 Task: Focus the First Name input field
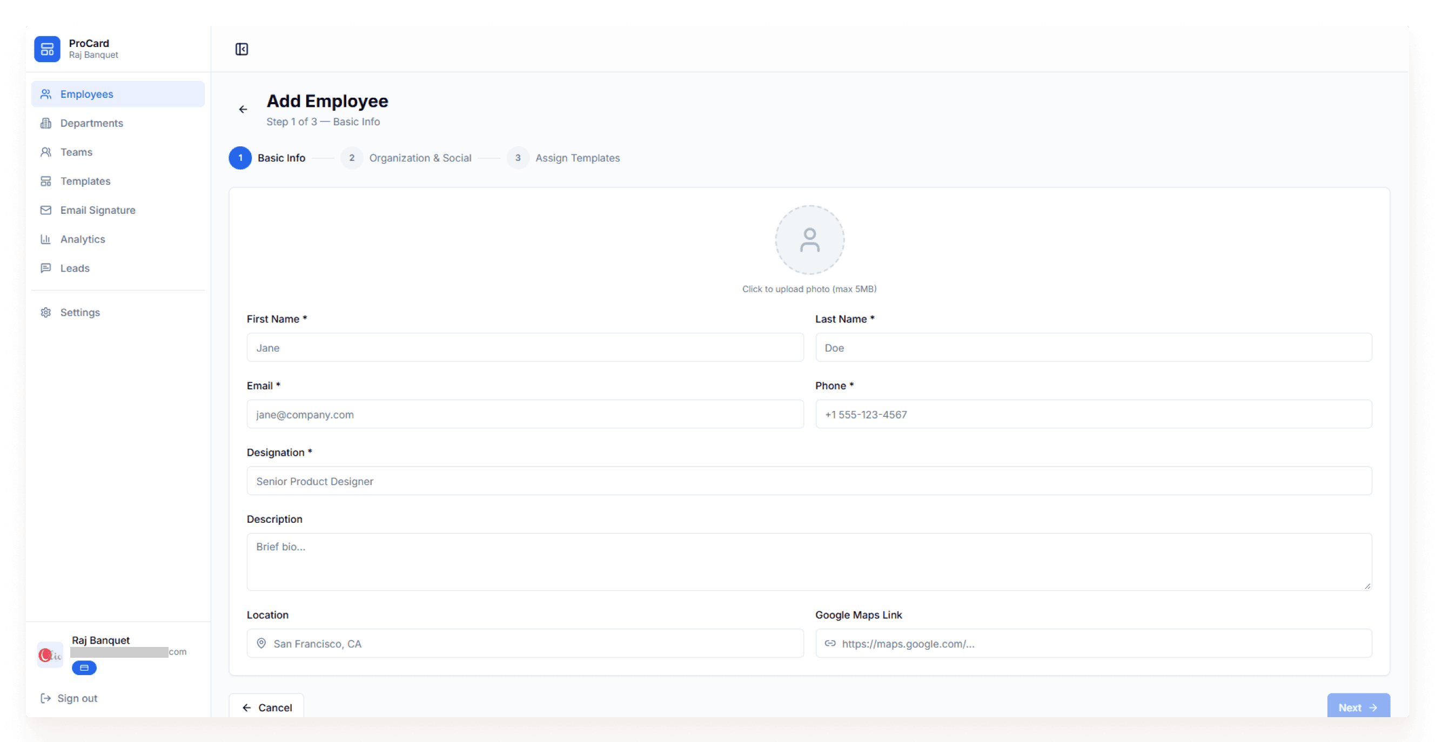525,347
